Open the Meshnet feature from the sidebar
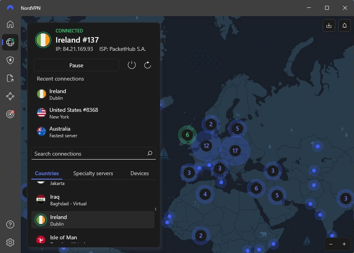Screen dimensions: 354x253 10,96
